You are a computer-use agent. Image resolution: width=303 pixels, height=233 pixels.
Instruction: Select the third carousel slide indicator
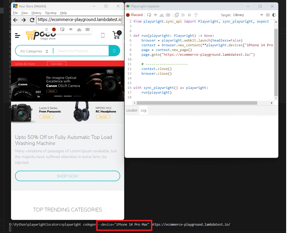[x=77, y=96]
